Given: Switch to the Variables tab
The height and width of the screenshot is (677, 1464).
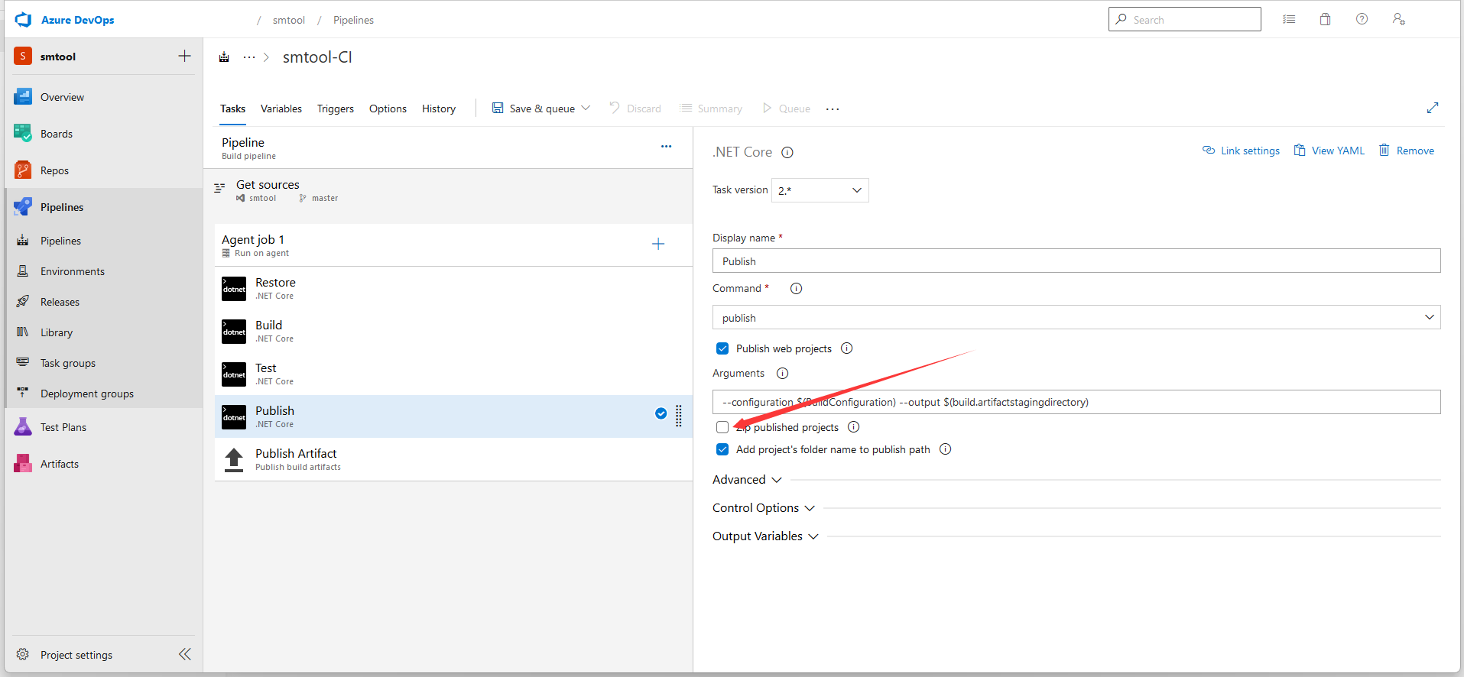Looking at the screenshot, I should pos(281,109).
